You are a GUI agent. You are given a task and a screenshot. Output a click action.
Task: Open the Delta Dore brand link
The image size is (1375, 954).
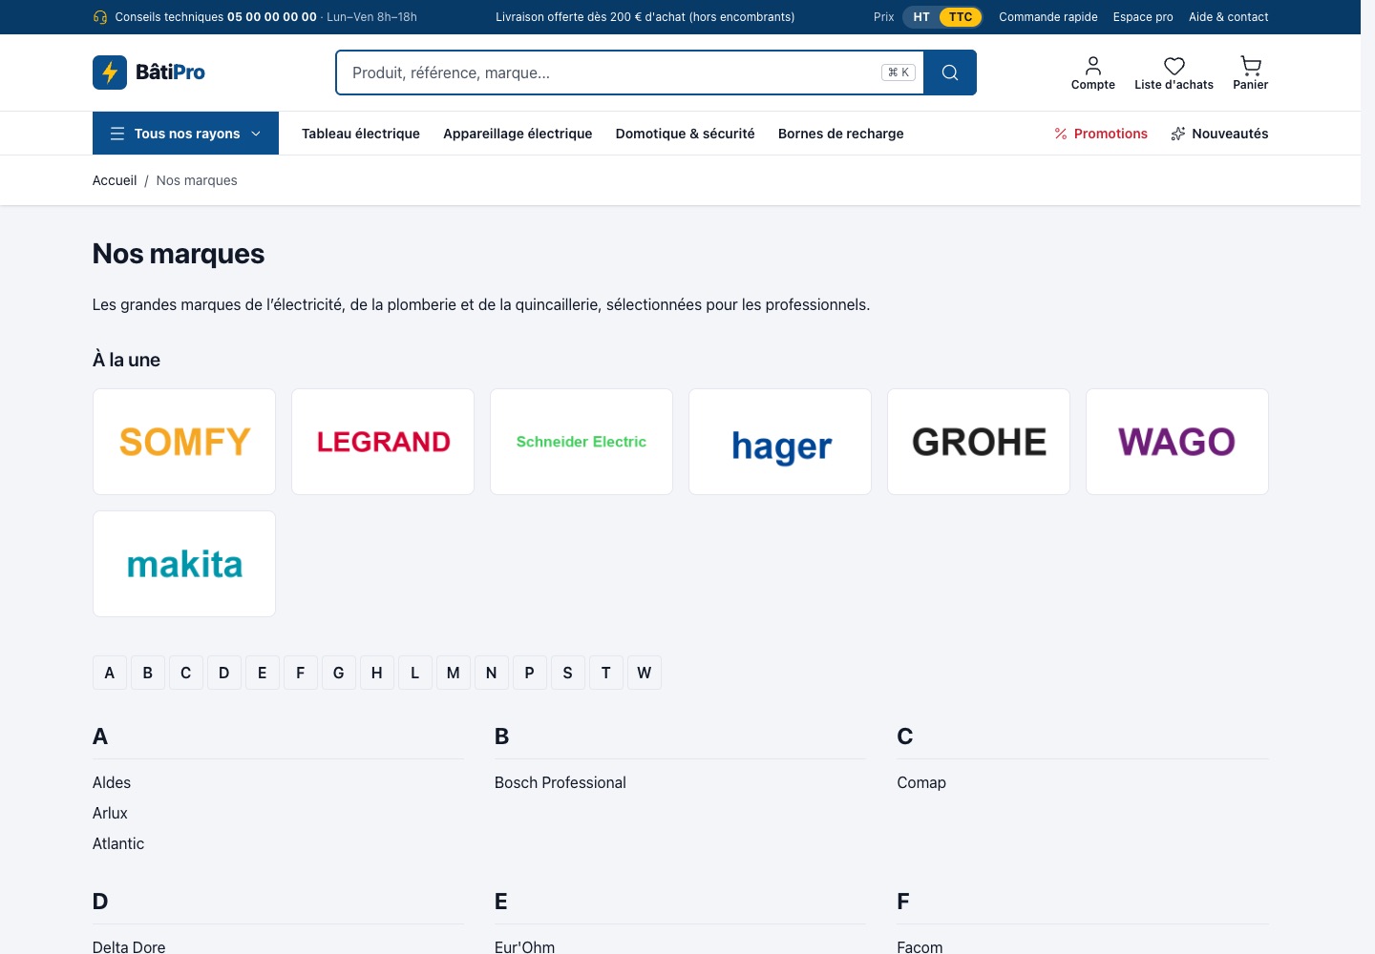pyautogui.click(x=129, y=946)
